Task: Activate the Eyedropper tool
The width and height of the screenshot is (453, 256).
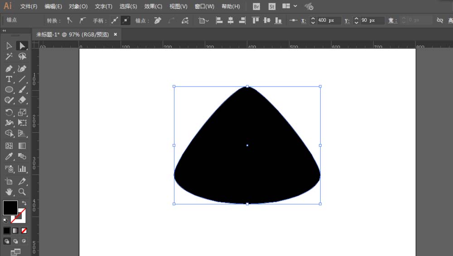Action: point(9,157)
